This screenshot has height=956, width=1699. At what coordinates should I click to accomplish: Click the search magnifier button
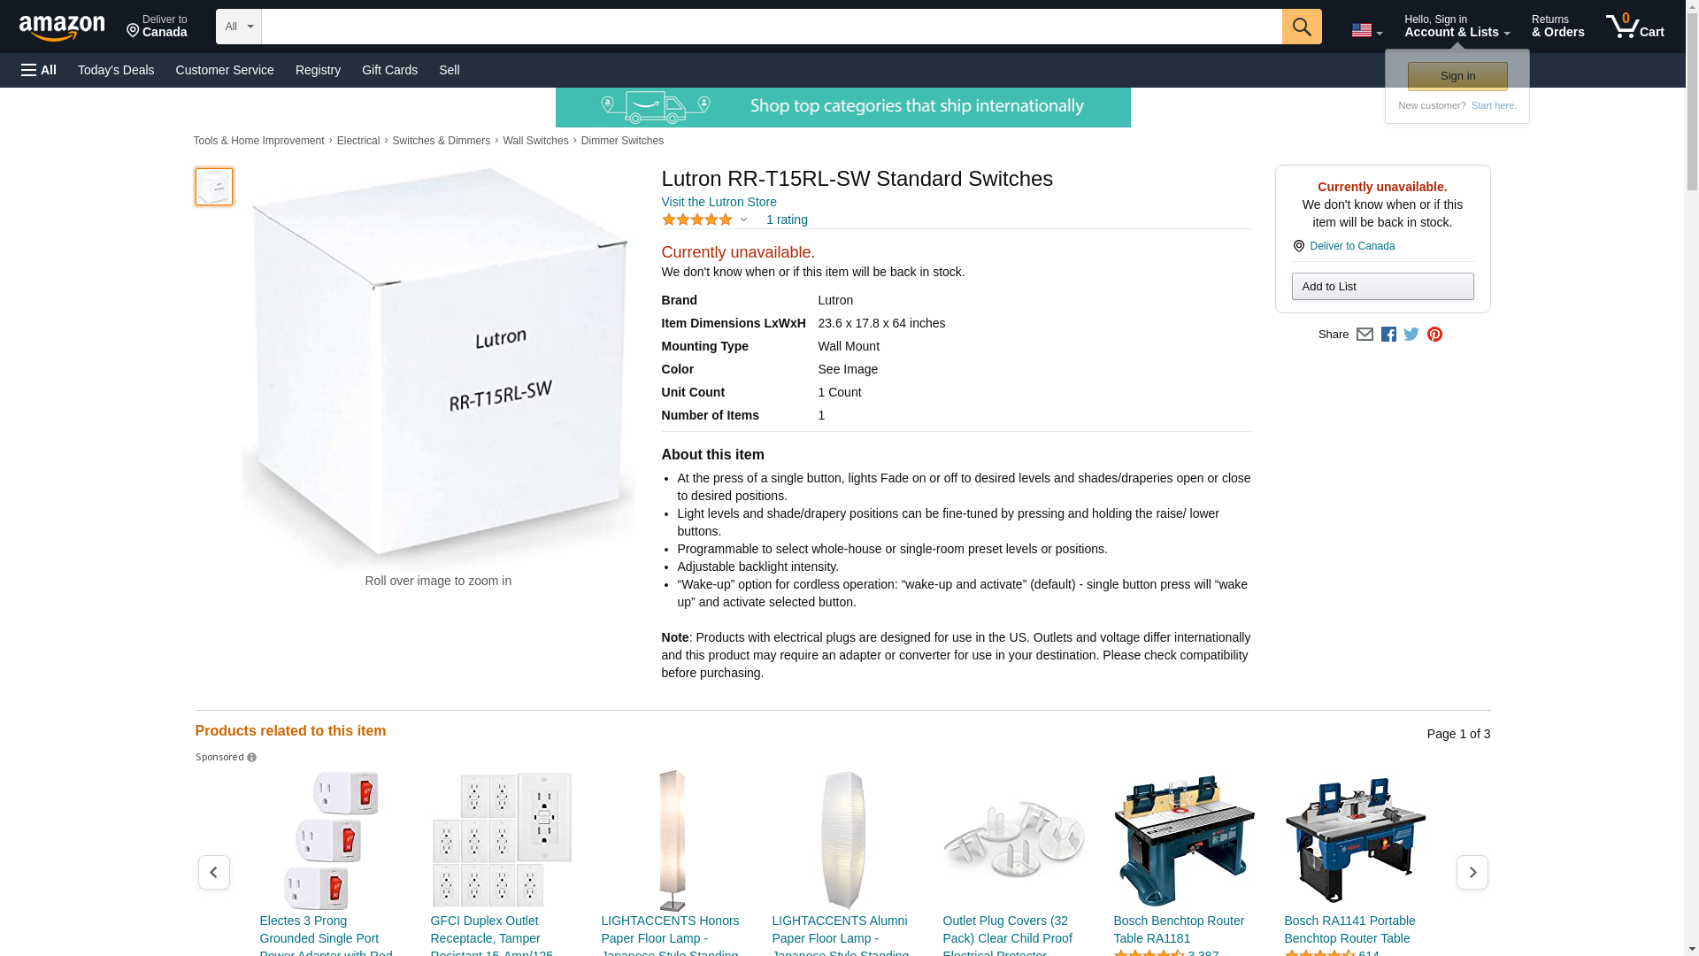[x=1302, y=27]
